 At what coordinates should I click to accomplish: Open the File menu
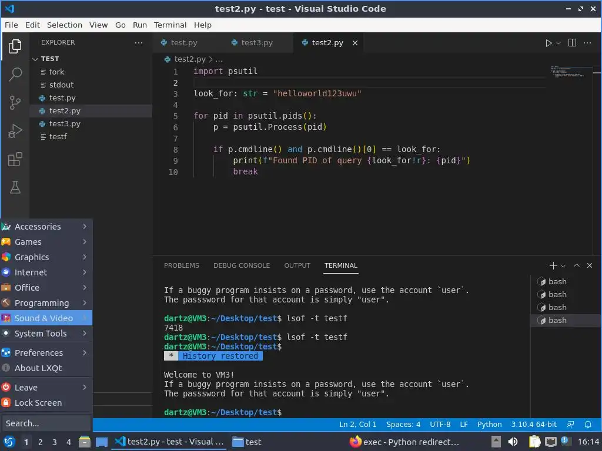(11, 25)
